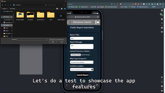Expand the OneDrive tree node
Viewport: 165px width, 93px height.
[x=2, y=11]
